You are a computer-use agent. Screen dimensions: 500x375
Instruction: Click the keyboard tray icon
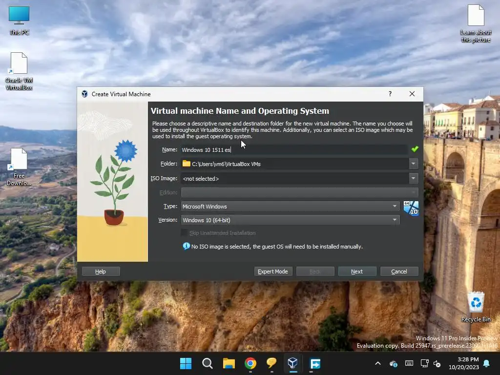[x=409, y=363]
